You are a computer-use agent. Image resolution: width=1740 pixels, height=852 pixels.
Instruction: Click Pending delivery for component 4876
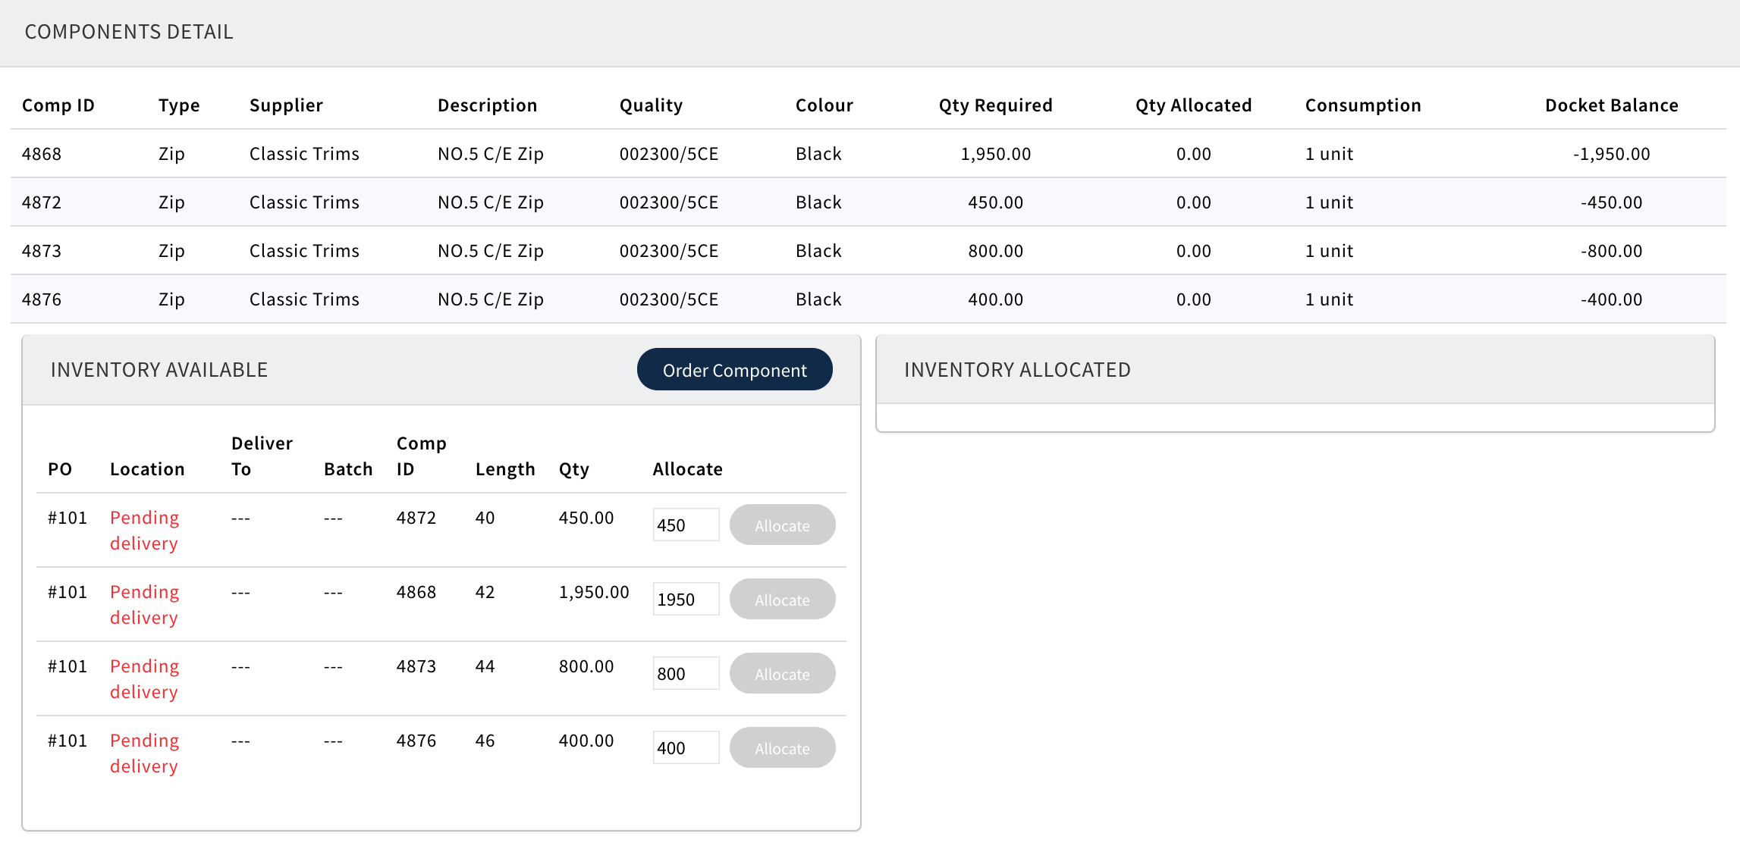[x=144, y=753]
